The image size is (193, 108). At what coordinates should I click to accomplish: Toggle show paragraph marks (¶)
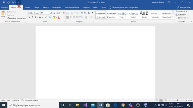93,13
